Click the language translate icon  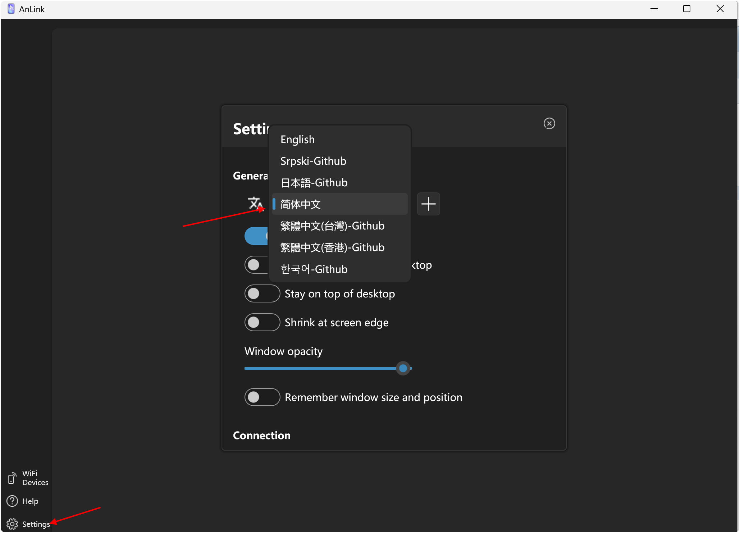click(x=255, y=204)
